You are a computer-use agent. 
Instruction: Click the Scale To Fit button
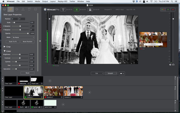(x=12, y=41)
